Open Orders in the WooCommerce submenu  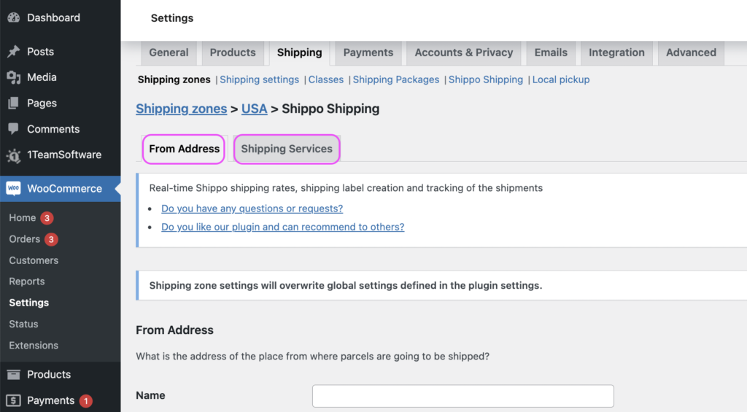click(25, 239)
